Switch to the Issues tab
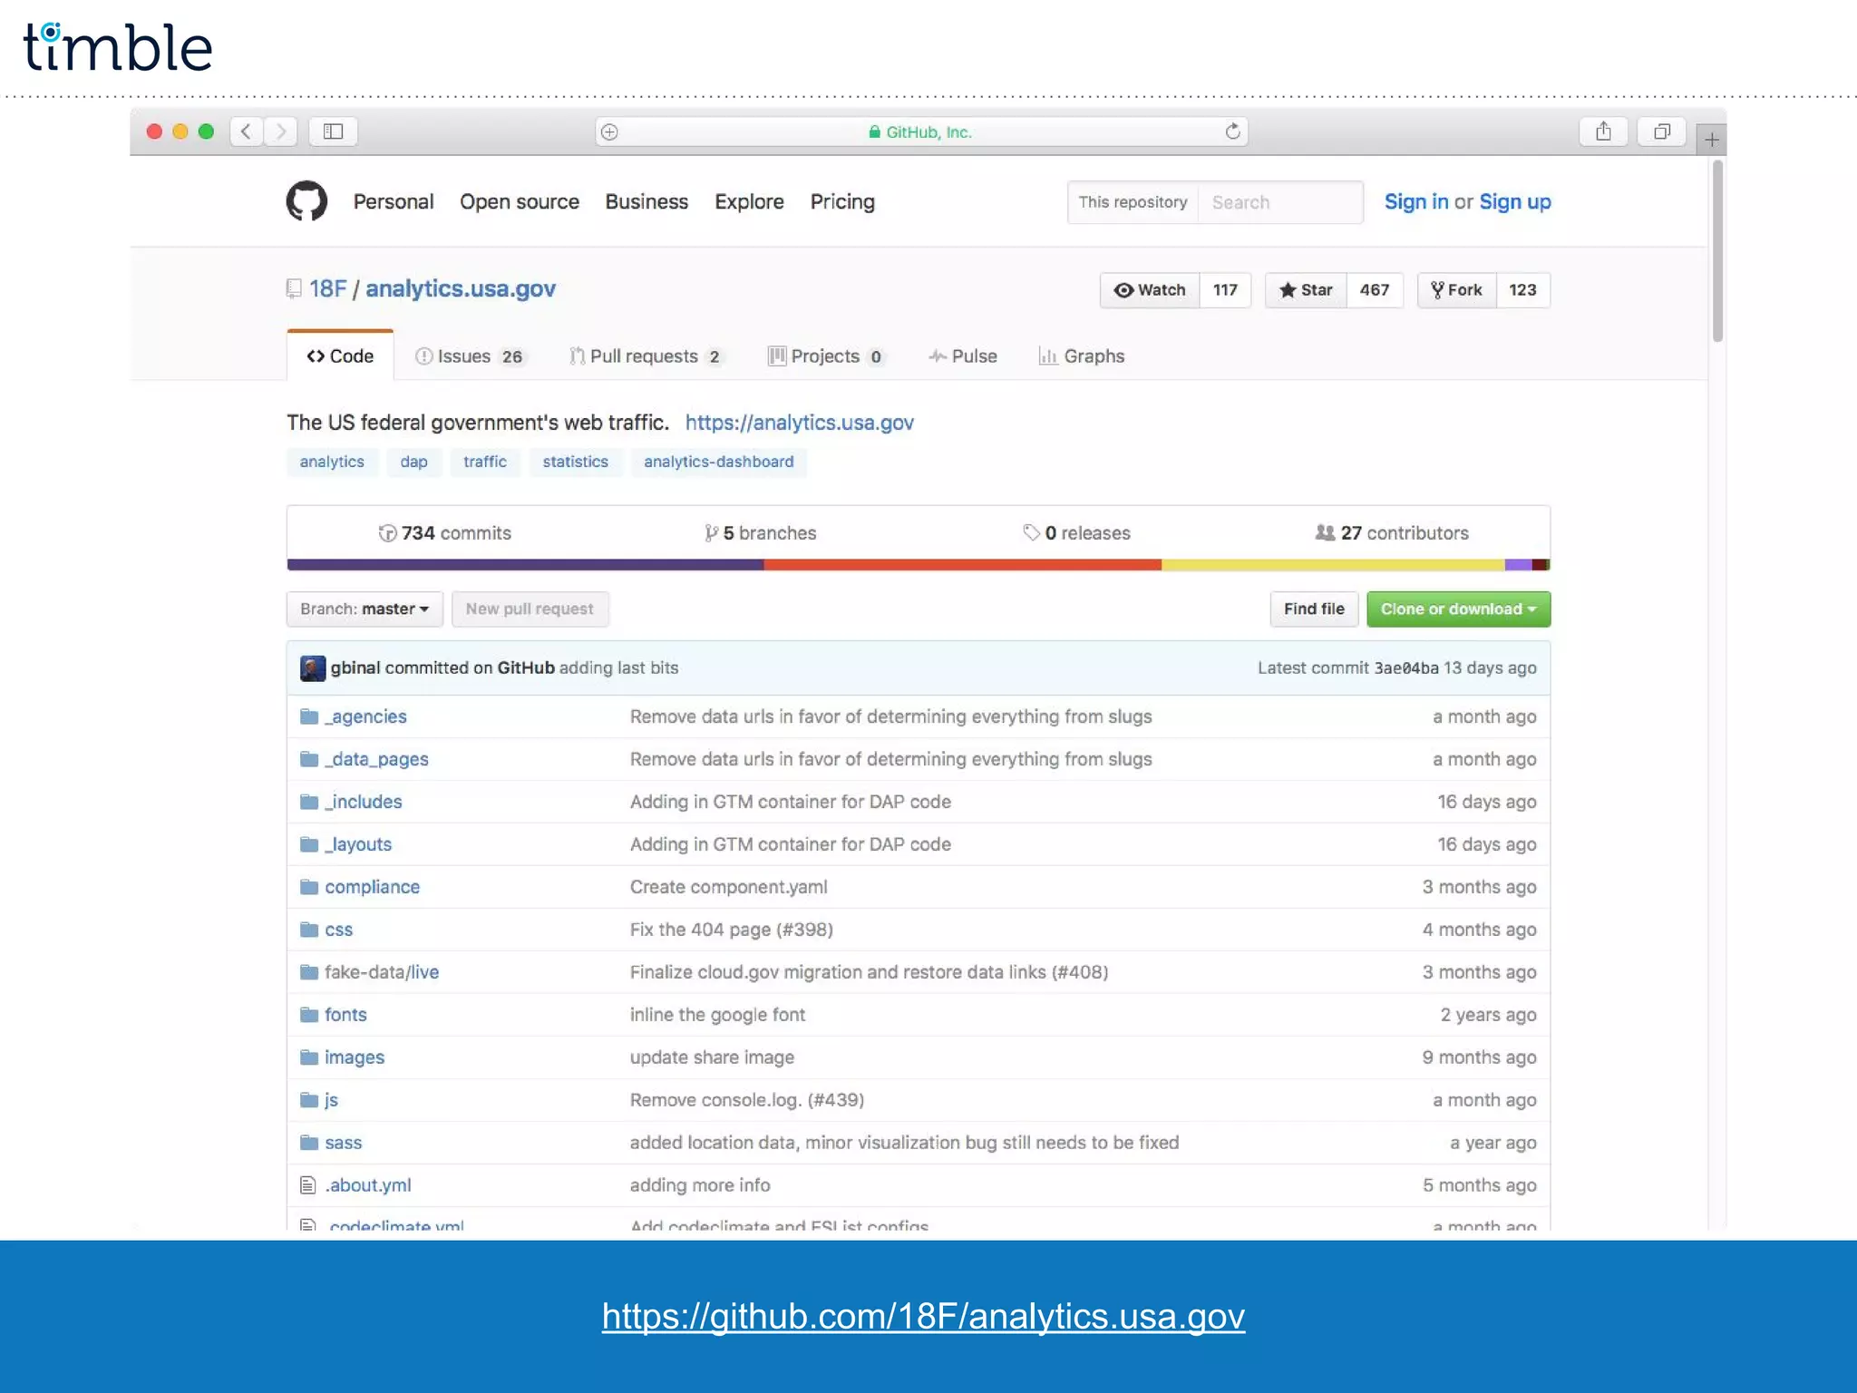The image size is (1857, 1393). coord(468,356)
